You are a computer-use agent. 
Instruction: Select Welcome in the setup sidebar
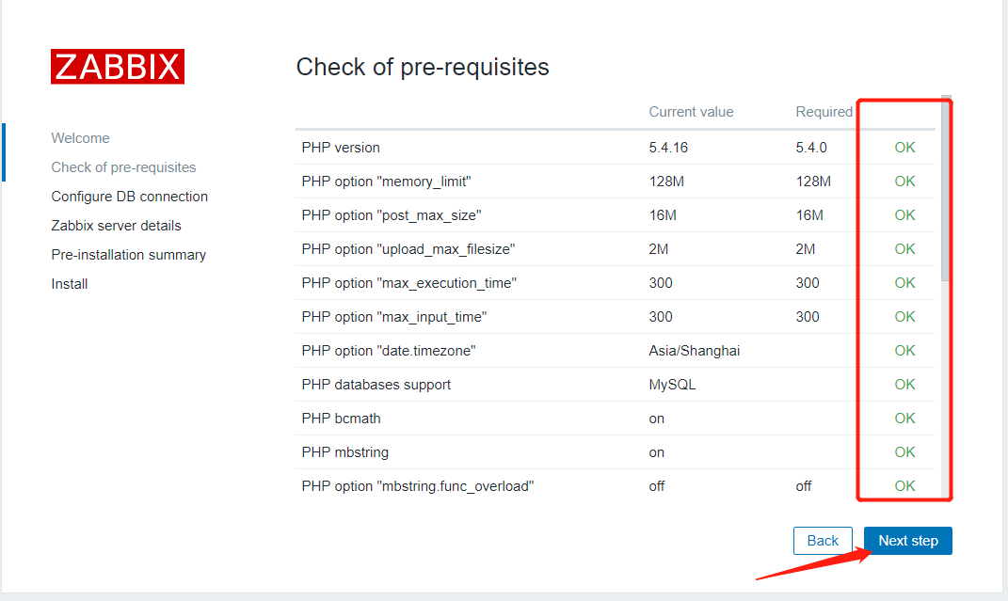tap(80, 138)
